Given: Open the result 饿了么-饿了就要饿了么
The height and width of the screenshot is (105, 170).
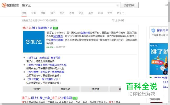Looking at the screenshot, I should [37, 28].
